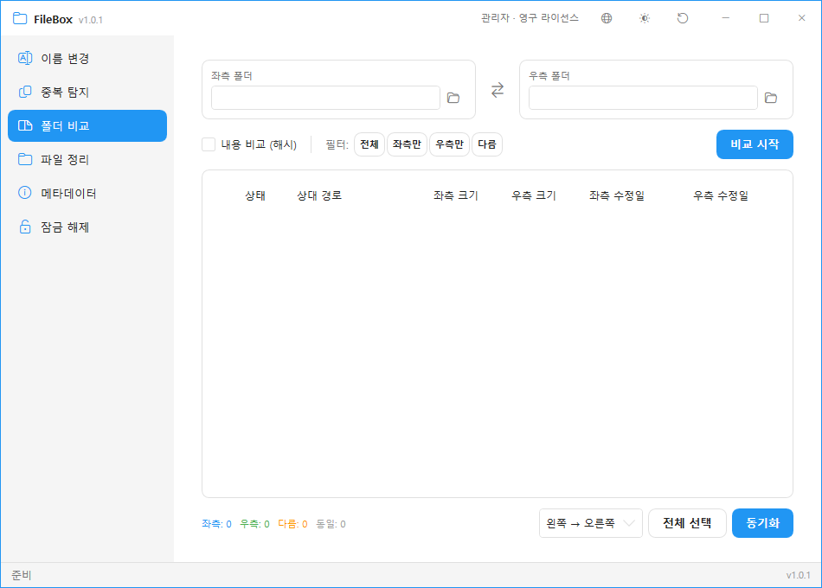The height and width of the screenshot is (588, 822).
Task: Click the 우측: 0 count label
Action: 254,524
